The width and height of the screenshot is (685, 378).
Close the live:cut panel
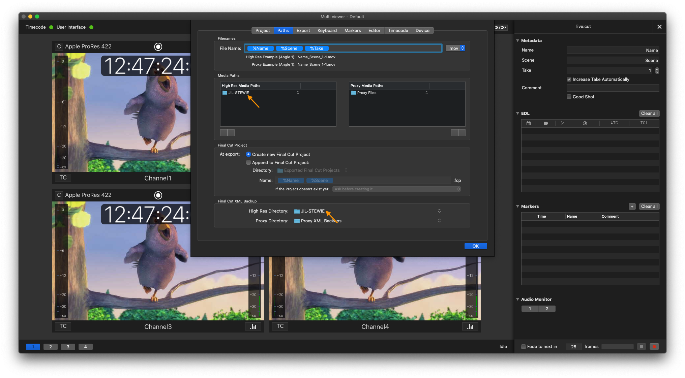[659, 27]
